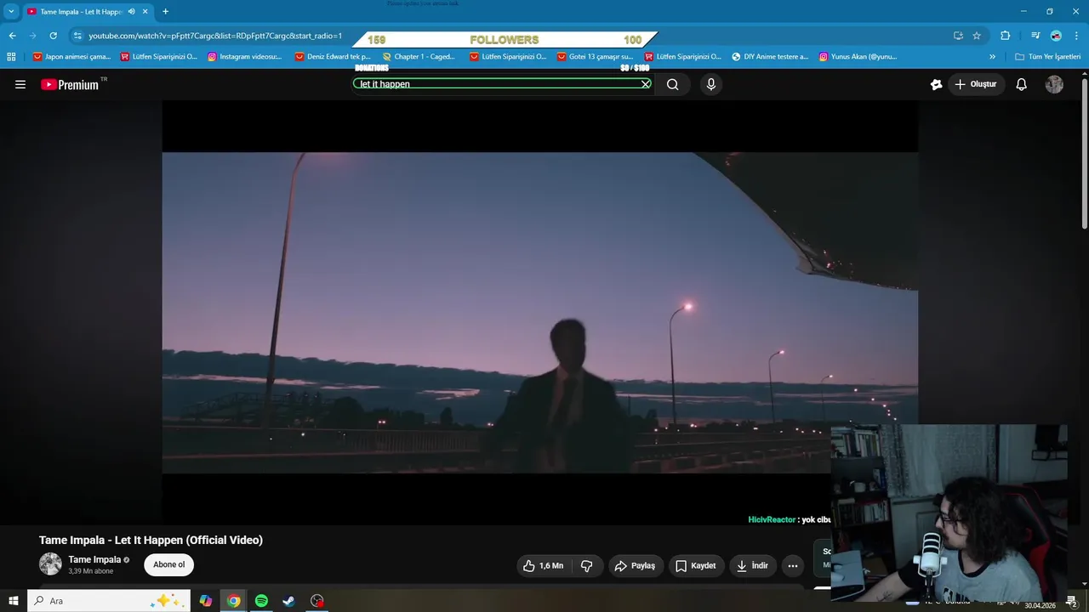Open the three-dot more actions menu

click(x=793, y=565)
